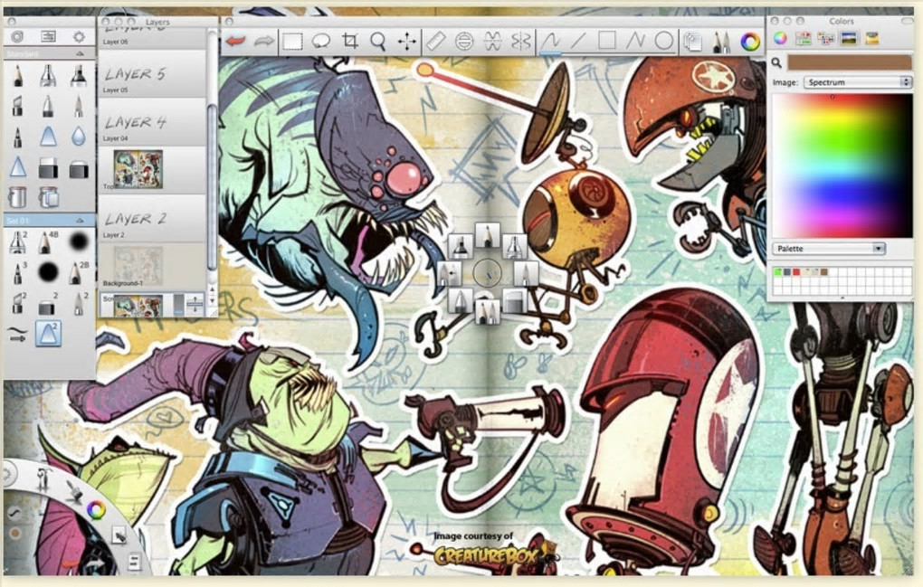The image size is (923, 587).
Task: Switch Colors window to Image Palettes tab
Action: [849, 39]
